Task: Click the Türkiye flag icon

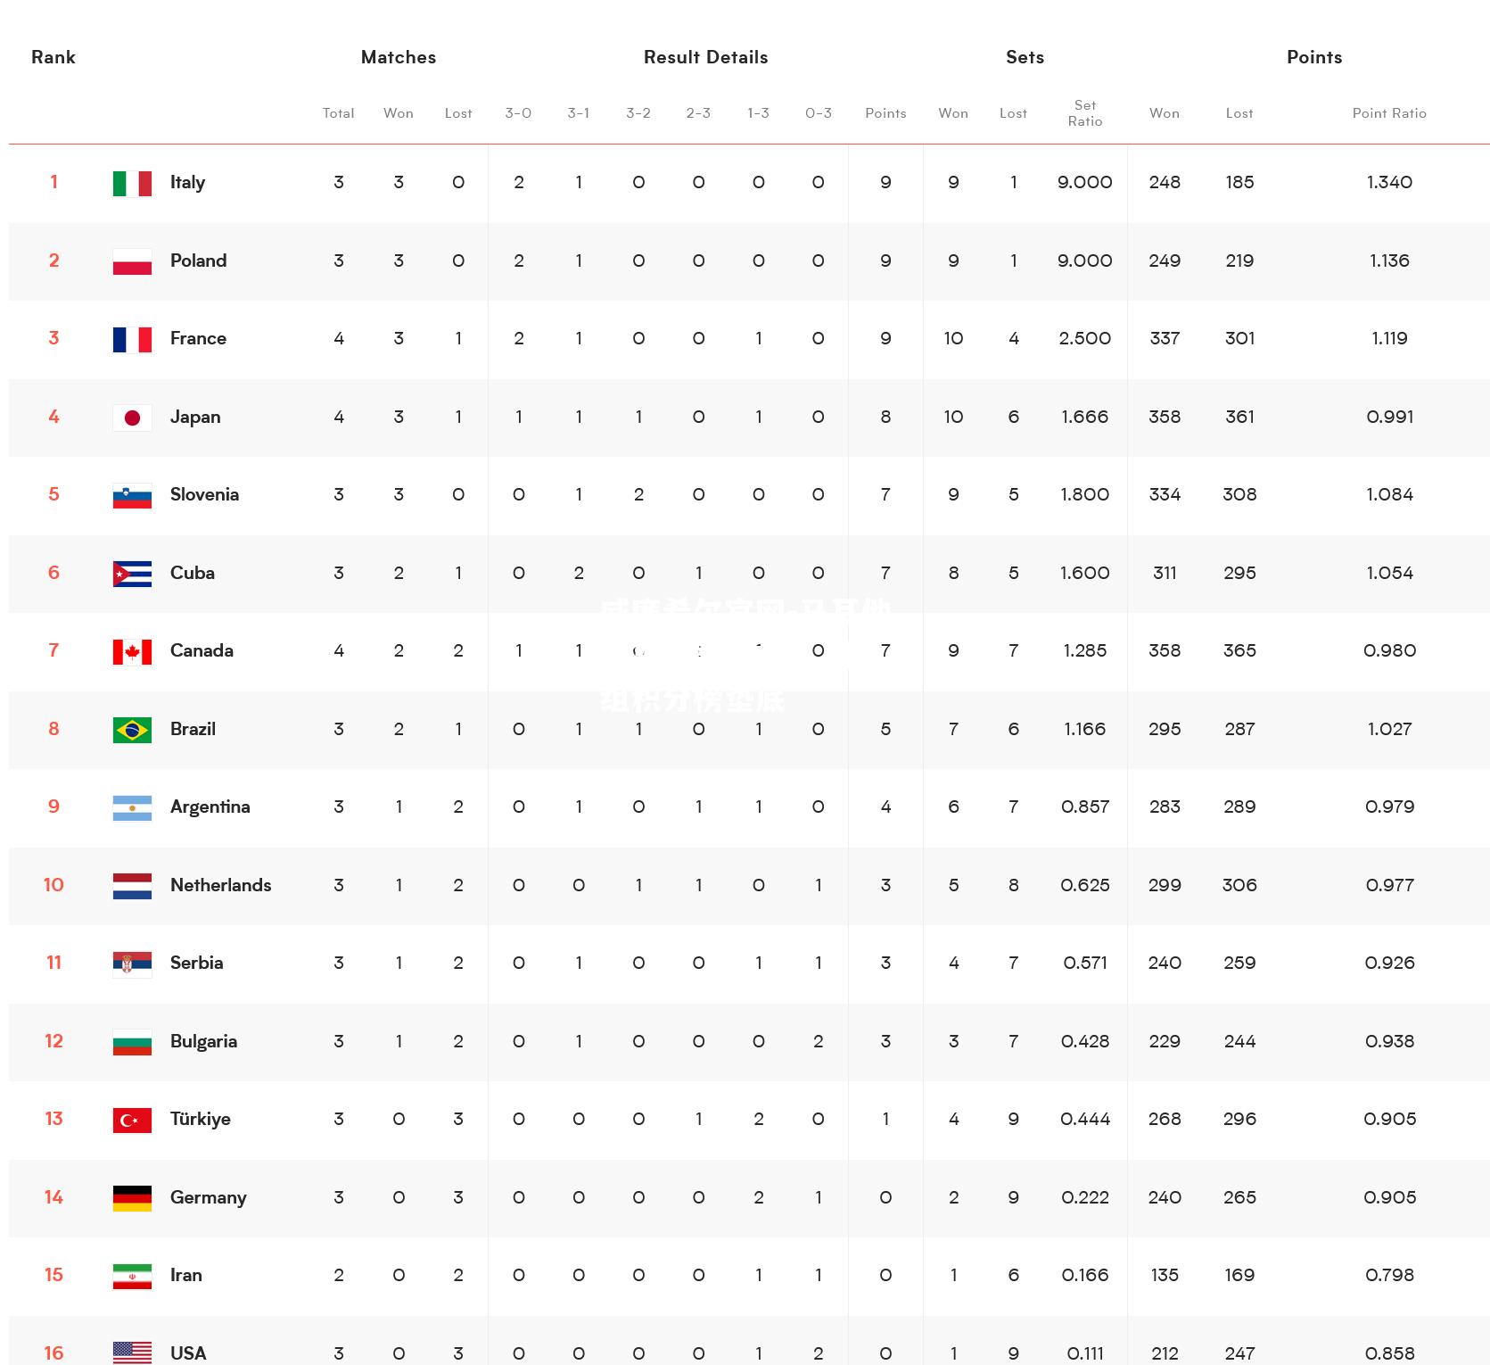Action: (x=132, y=1120)
